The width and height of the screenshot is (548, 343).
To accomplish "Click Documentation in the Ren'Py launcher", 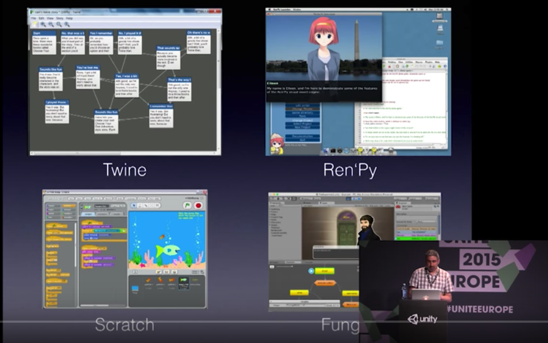I will (x=303, y=136).
